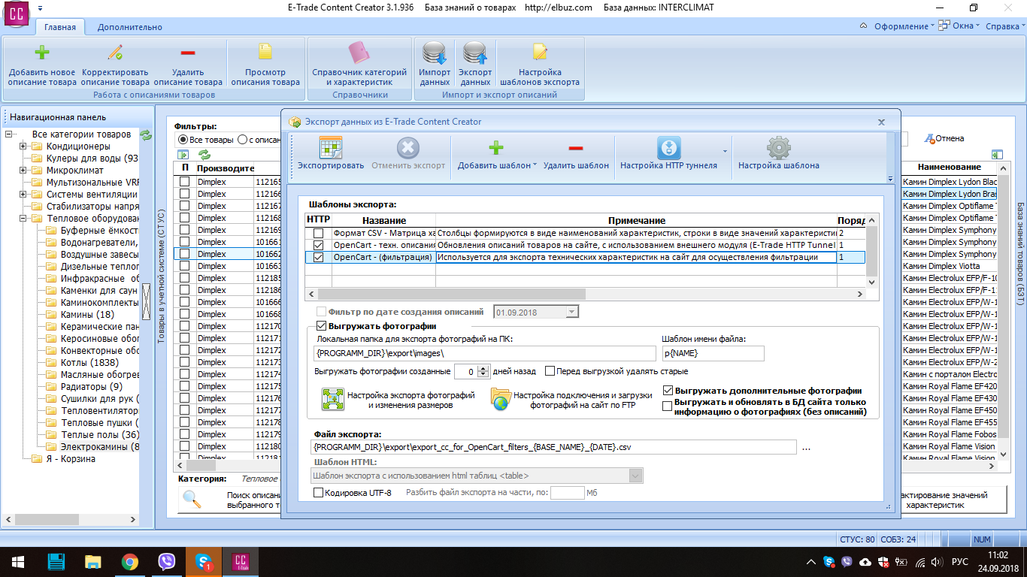Screen dimensions: 1027x577
Task: Click the Файл экспорта path field
Action: click(553, 447)
